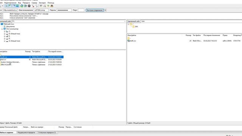Viewport: 242px width, 136px height.
Task: Expand the G: (Новый том) drive node
Action: [x=5, y=41]
